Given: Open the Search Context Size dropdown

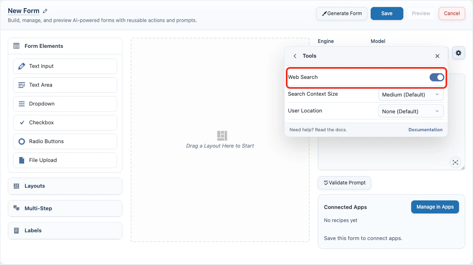Looking at the screenshot, I should 411,94.
